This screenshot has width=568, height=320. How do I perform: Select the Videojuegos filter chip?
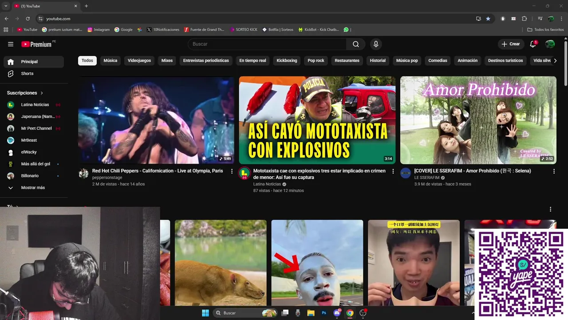[139, 60]
